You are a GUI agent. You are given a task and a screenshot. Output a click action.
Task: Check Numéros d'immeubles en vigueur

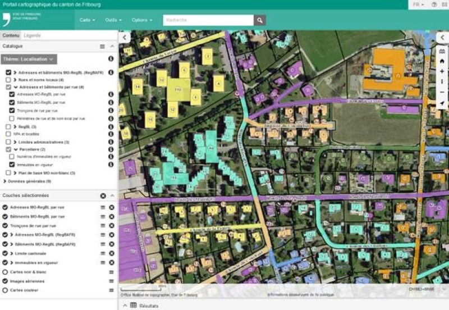[x=12, y=157]
